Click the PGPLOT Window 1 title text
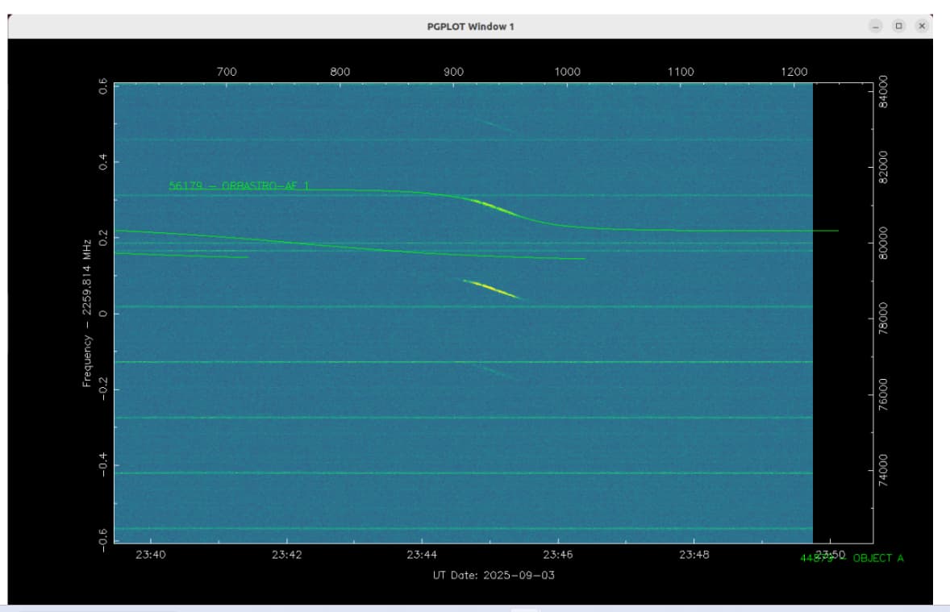 click(x=470, y=27)
